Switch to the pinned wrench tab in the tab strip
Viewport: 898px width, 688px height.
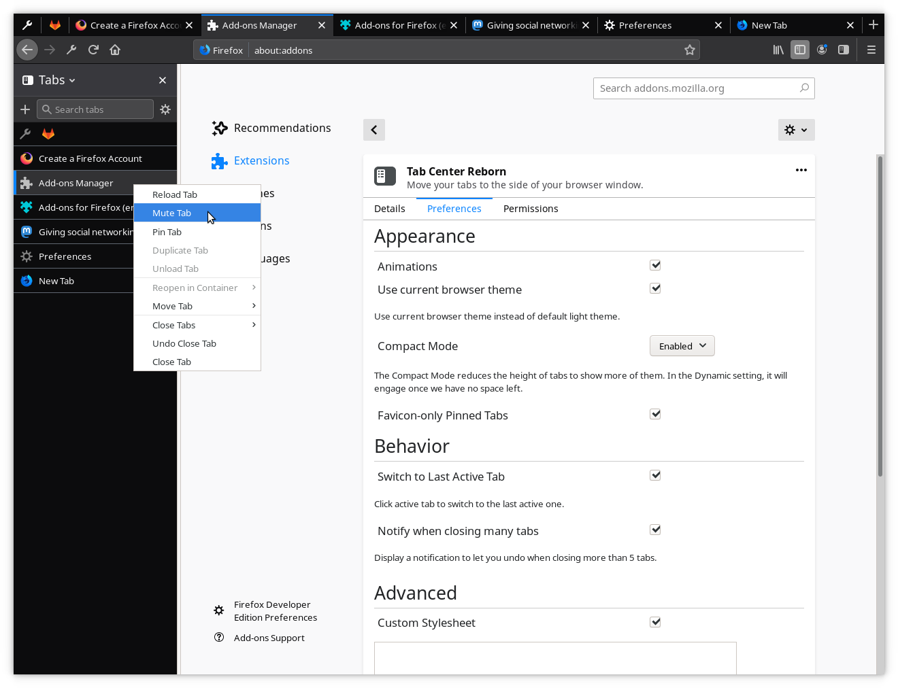pyautogui.click(x=27, y=25)
